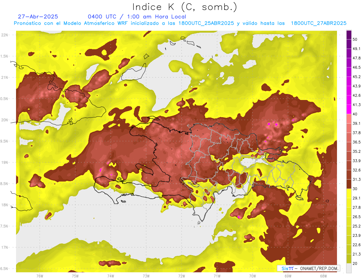Click the colorbar label "31.3"

357,179
